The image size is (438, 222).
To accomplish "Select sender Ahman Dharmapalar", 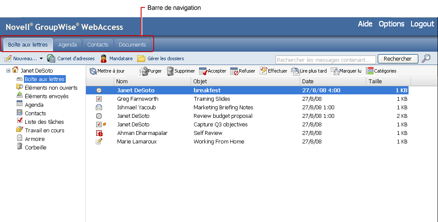I will coord(142,133).
